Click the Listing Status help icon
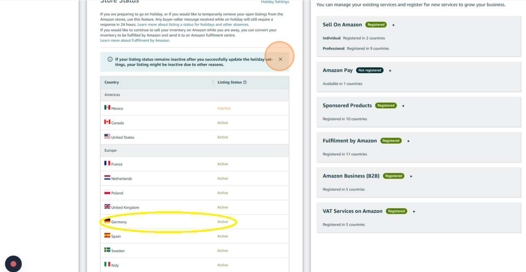 click(x=245, y=82)
